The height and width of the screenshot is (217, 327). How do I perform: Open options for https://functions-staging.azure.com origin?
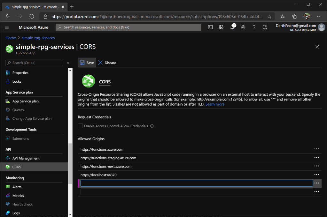pyautogui.click(x=316, y=158)
